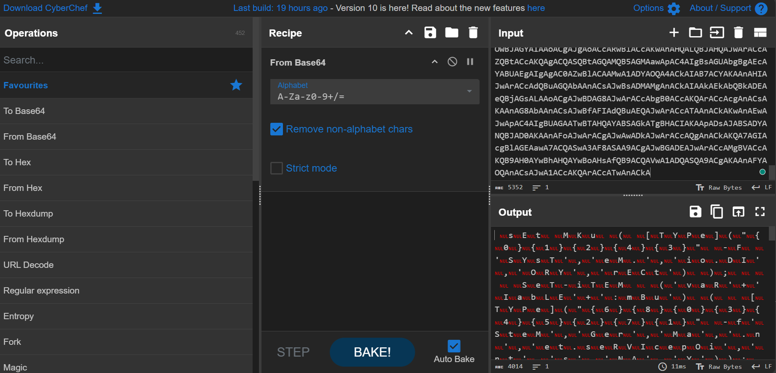This screenshot has height=373, width=776.
Task: Toggle the Auto Bake checkbox
Action: [454, 346]
